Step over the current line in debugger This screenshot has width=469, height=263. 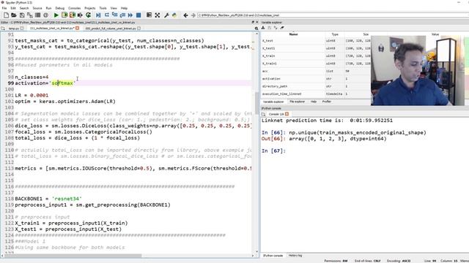[106, 15]
